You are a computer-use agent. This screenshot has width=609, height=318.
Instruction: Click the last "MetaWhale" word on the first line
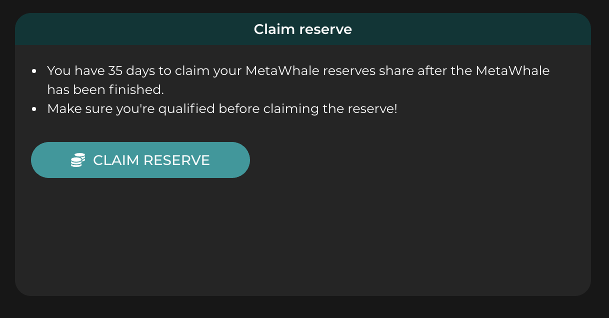[x=512, y=71]
